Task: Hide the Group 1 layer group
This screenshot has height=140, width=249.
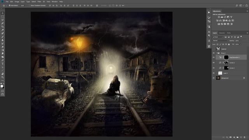Action: pos(214,53)
